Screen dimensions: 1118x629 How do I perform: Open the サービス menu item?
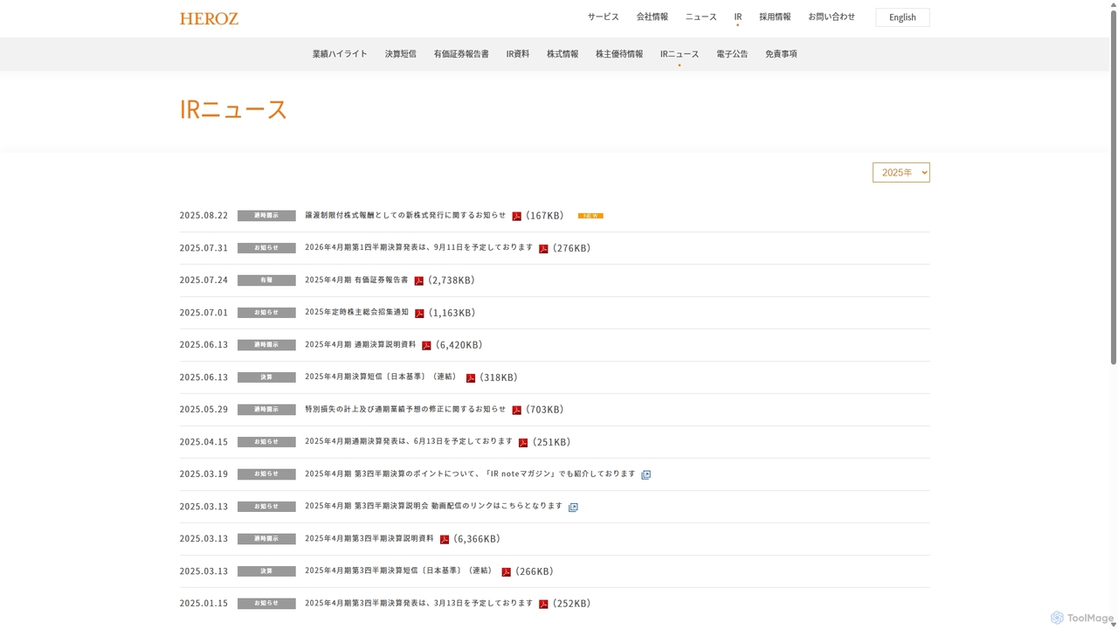pos(603,17)
